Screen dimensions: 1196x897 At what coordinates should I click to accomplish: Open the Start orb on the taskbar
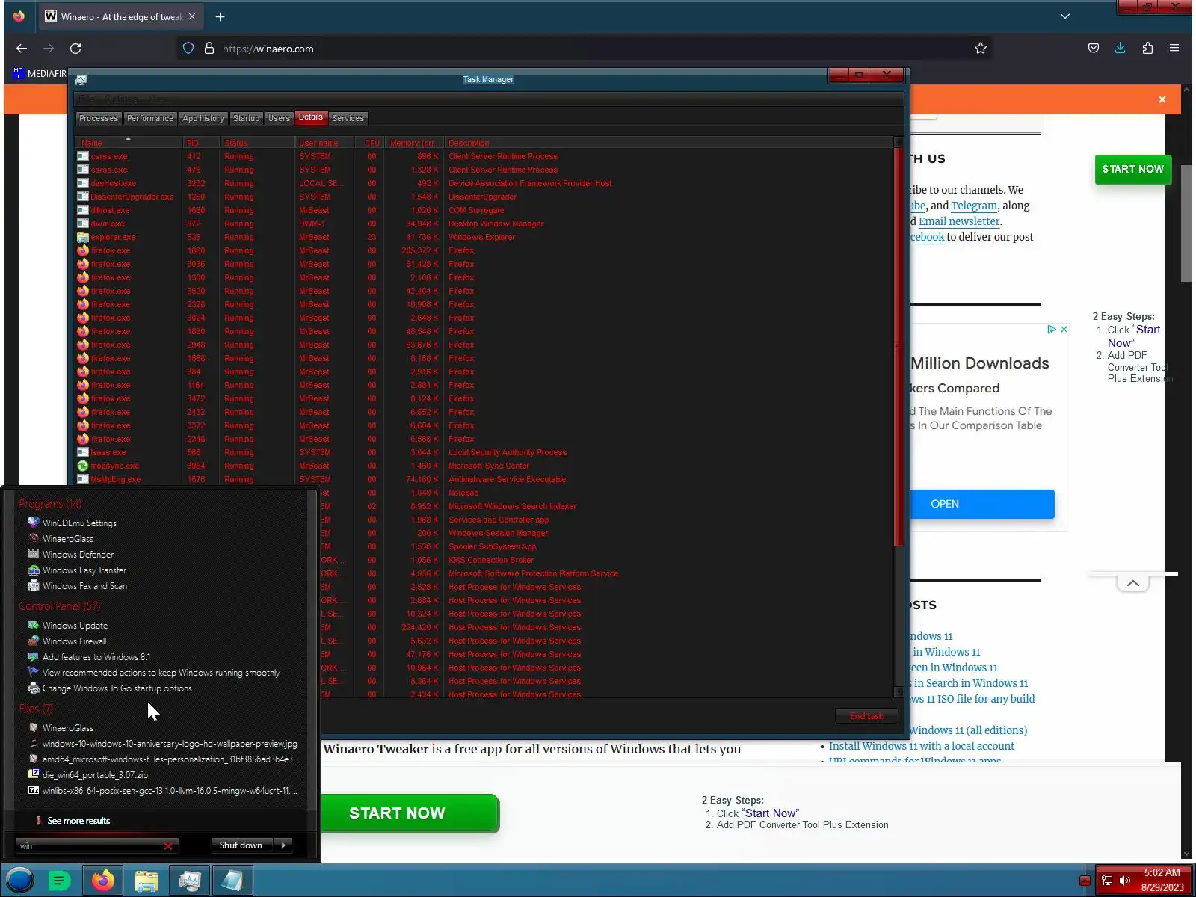pos(20,881)
